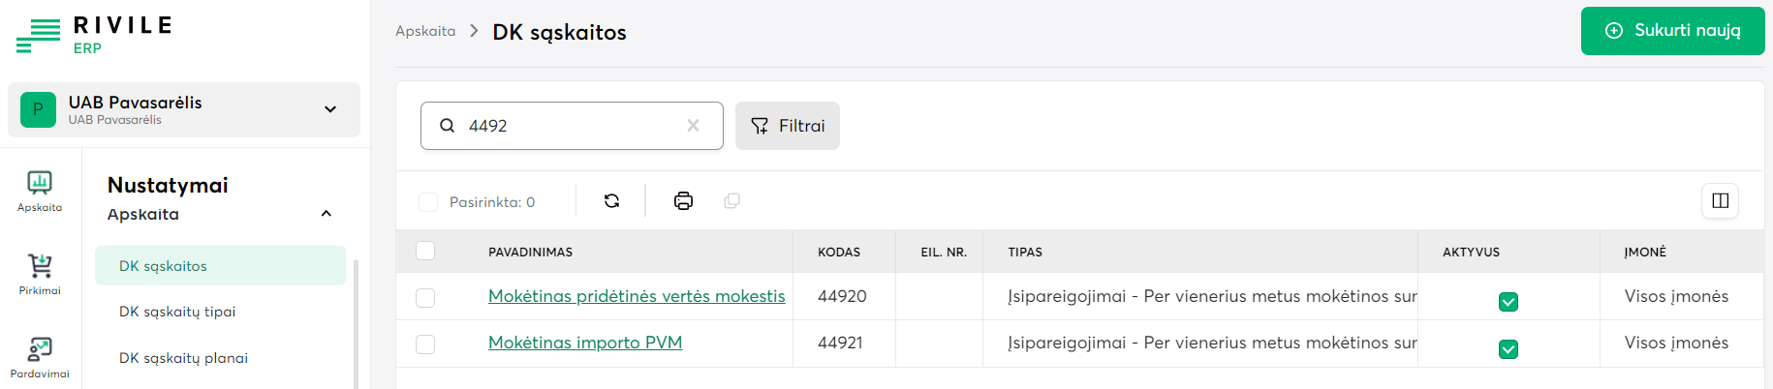This screenshot has width=1773, height=389.
Task: Collapse the Apskaita settings section
Action: tap(327, 214)
